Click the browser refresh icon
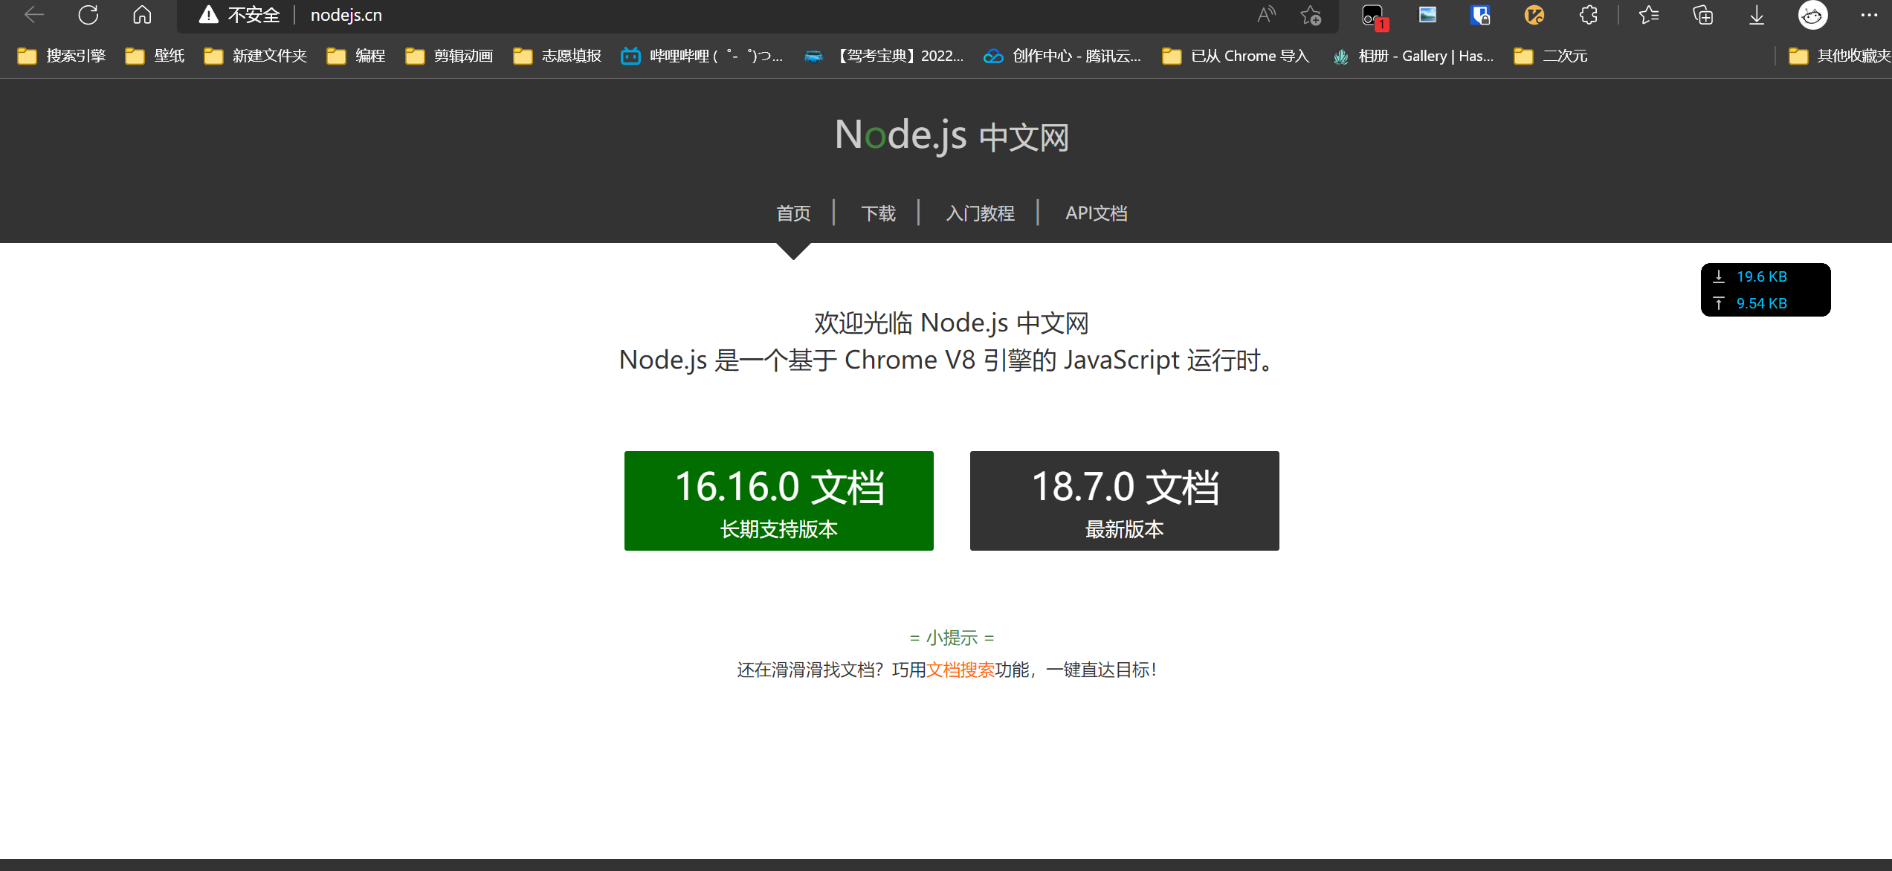The image size is (1892, 871). pos(88,15)
